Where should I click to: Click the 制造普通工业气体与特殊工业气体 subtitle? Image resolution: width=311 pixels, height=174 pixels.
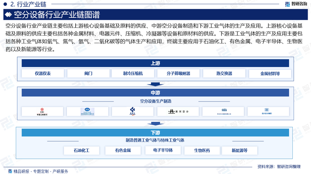pos(155,140)
